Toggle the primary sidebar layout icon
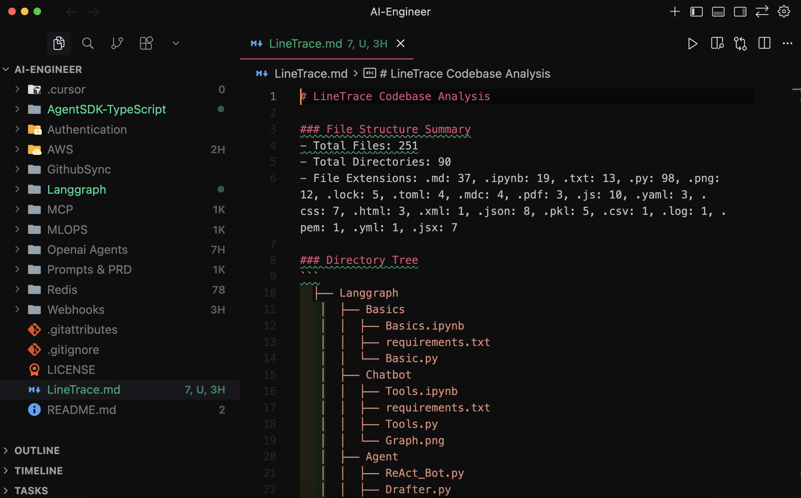The width and height of the screenshot is (801, 498). pos(696,12)
